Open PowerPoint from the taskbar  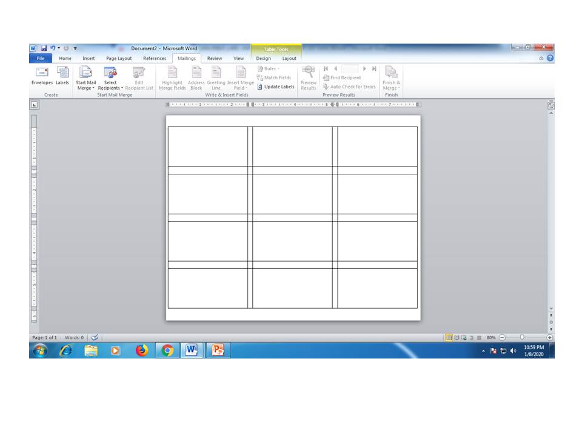[x=218, y=350]
